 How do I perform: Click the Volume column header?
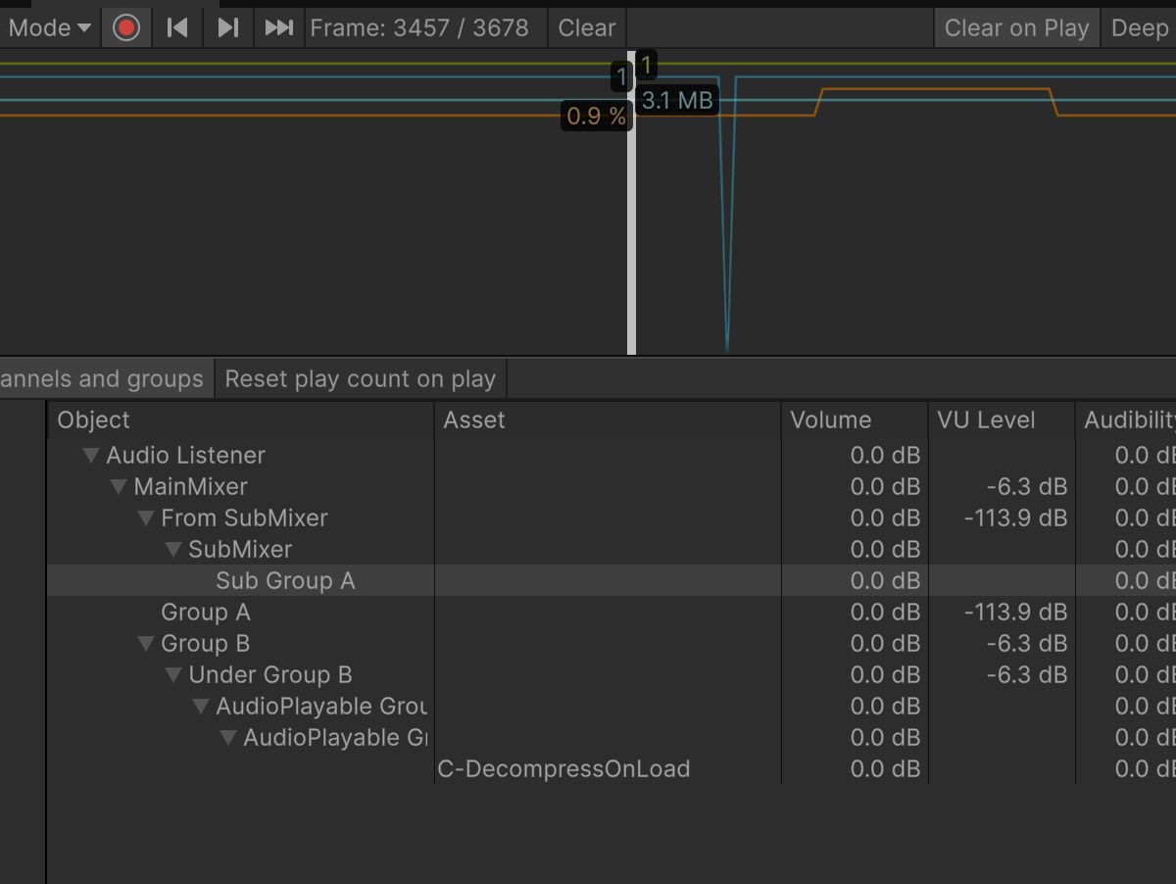pyautogui.click(x=831, y=420)
